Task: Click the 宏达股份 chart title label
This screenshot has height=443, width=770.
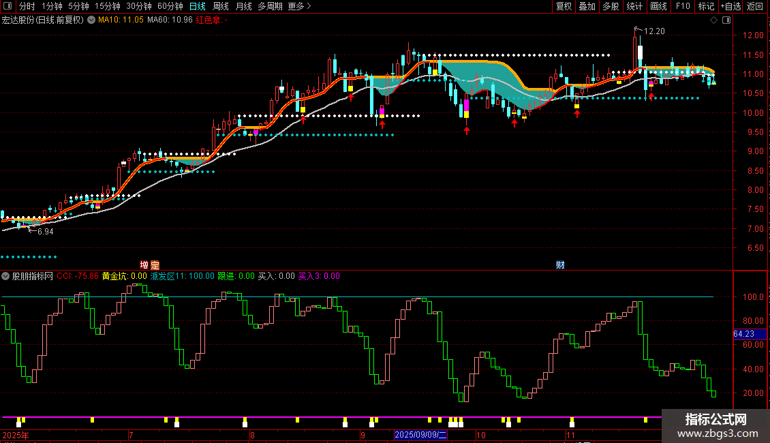Action: tap(43, 20)
